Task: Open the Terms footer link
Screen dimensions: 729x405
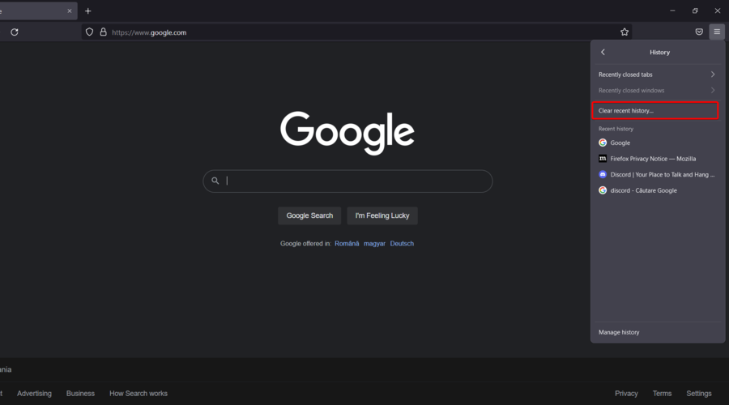Action: click(x=662, y=394)
